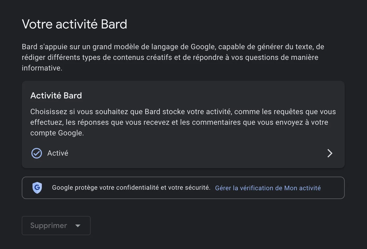Click 'Mon activité' at the link's end
This screenshot has height=249, width=367.
coord(302,188)
